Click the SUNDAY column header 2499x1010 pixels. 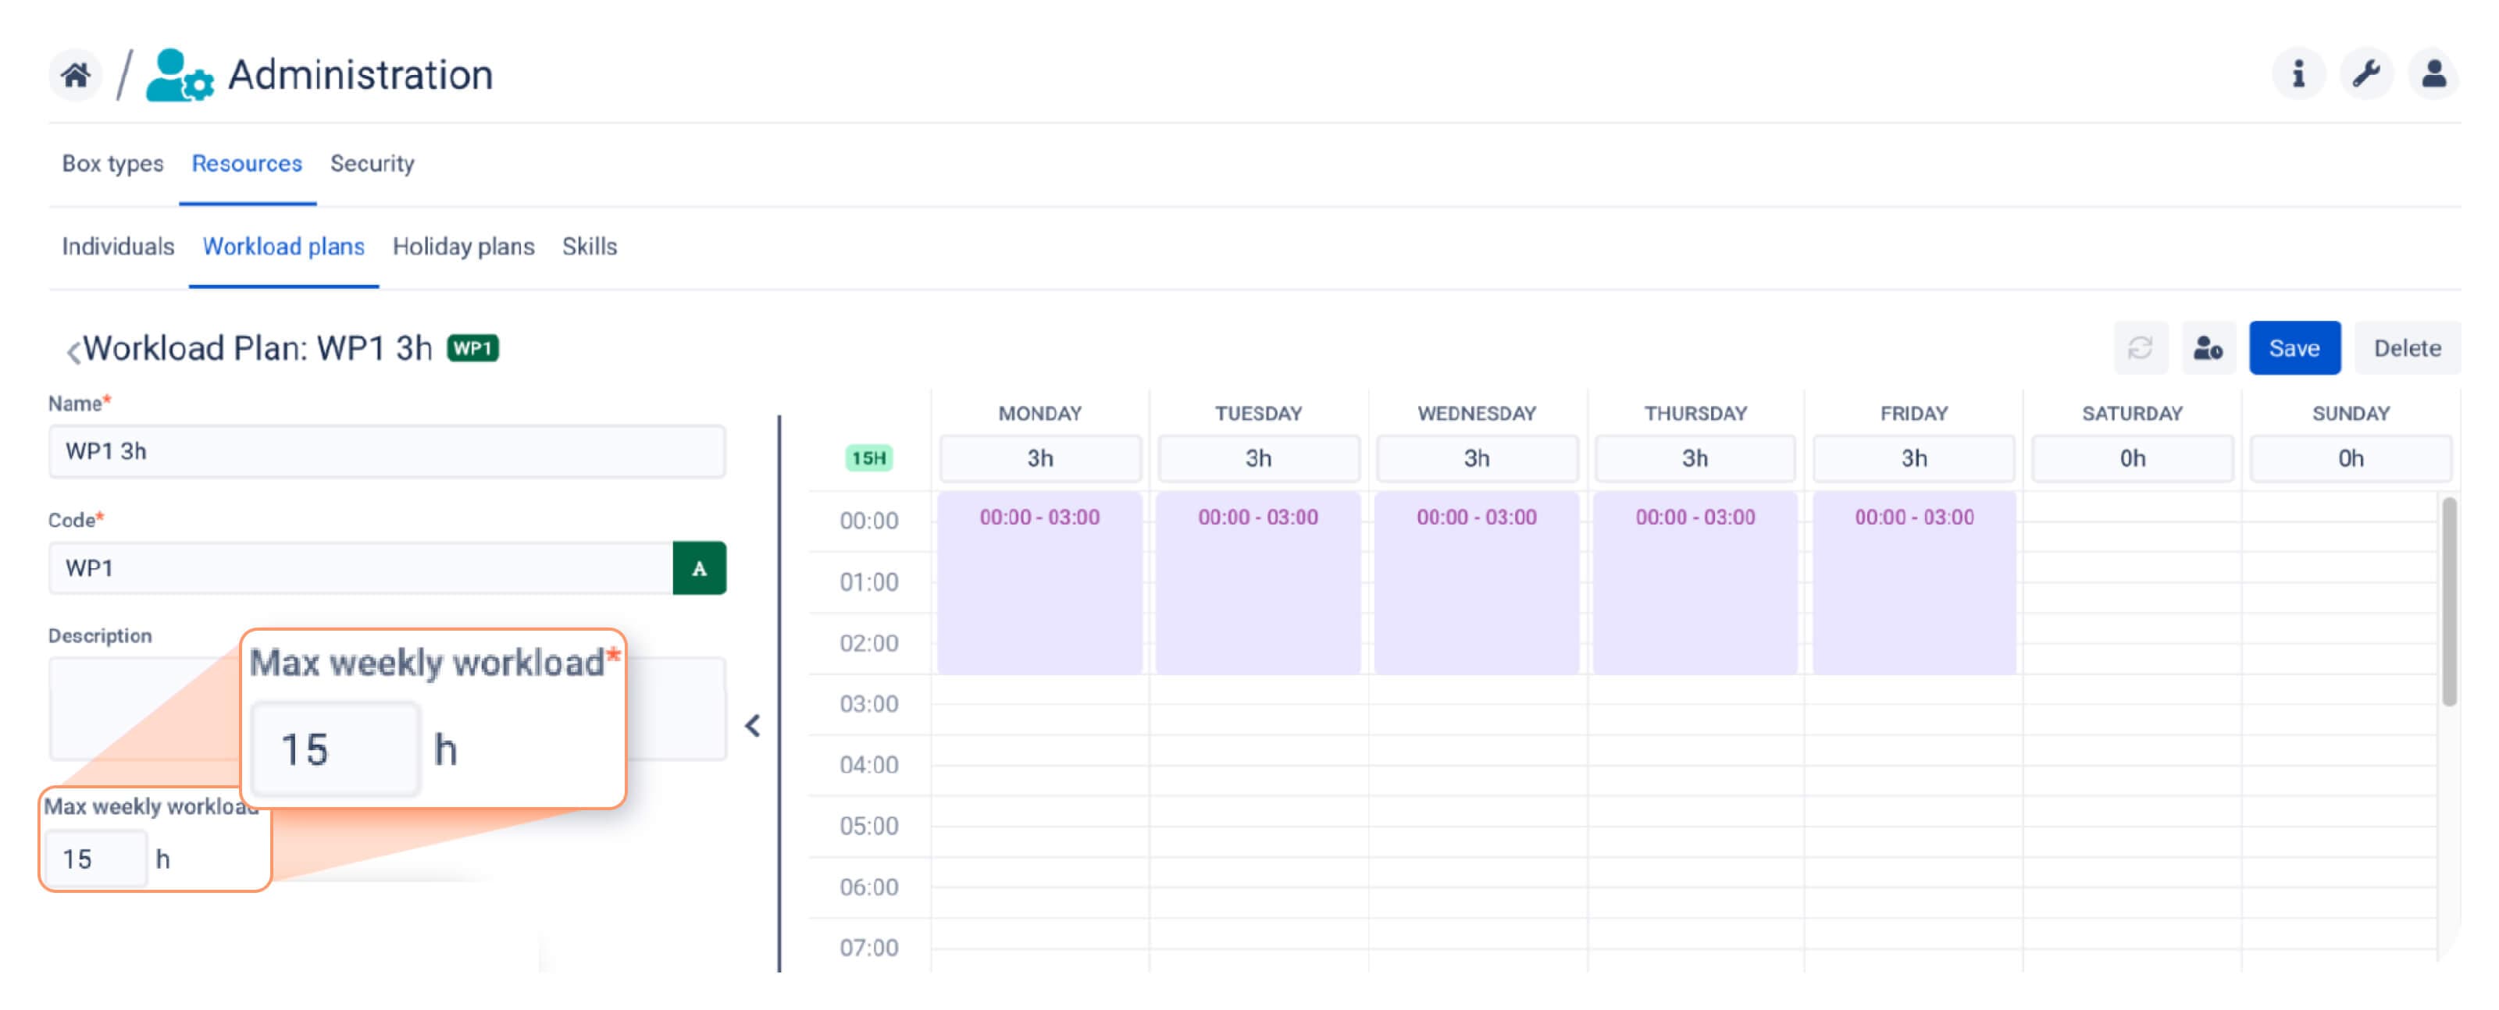click(2350, 414)
